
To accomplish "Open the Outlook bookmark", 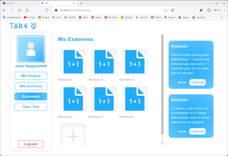I will pos(44,18).
